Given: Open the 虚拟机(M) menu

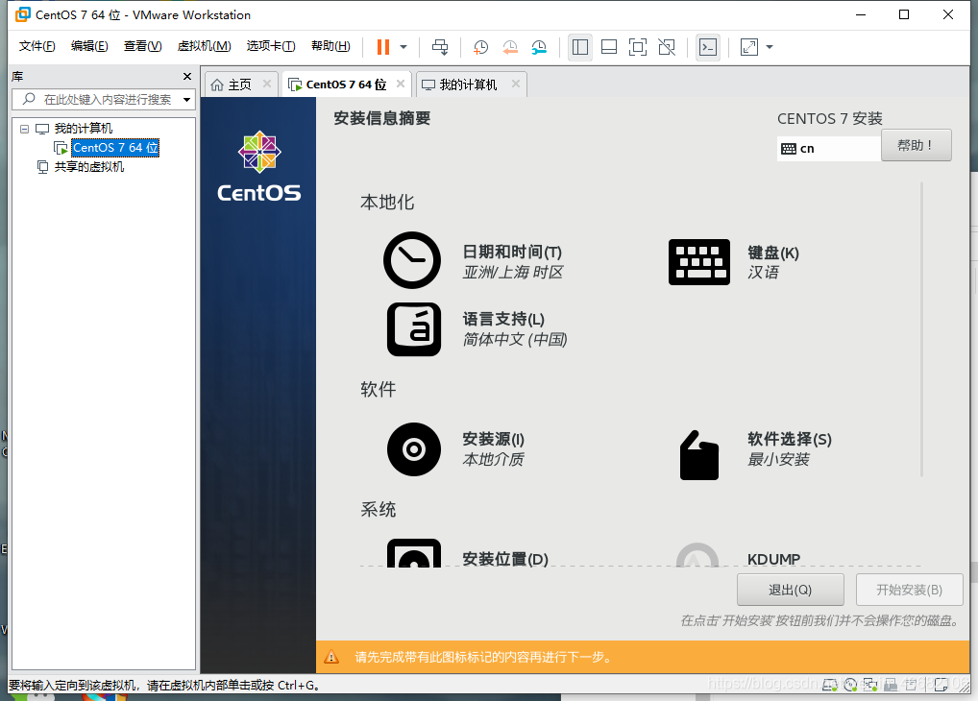Looking at the screenshot, I should point(204,46).
